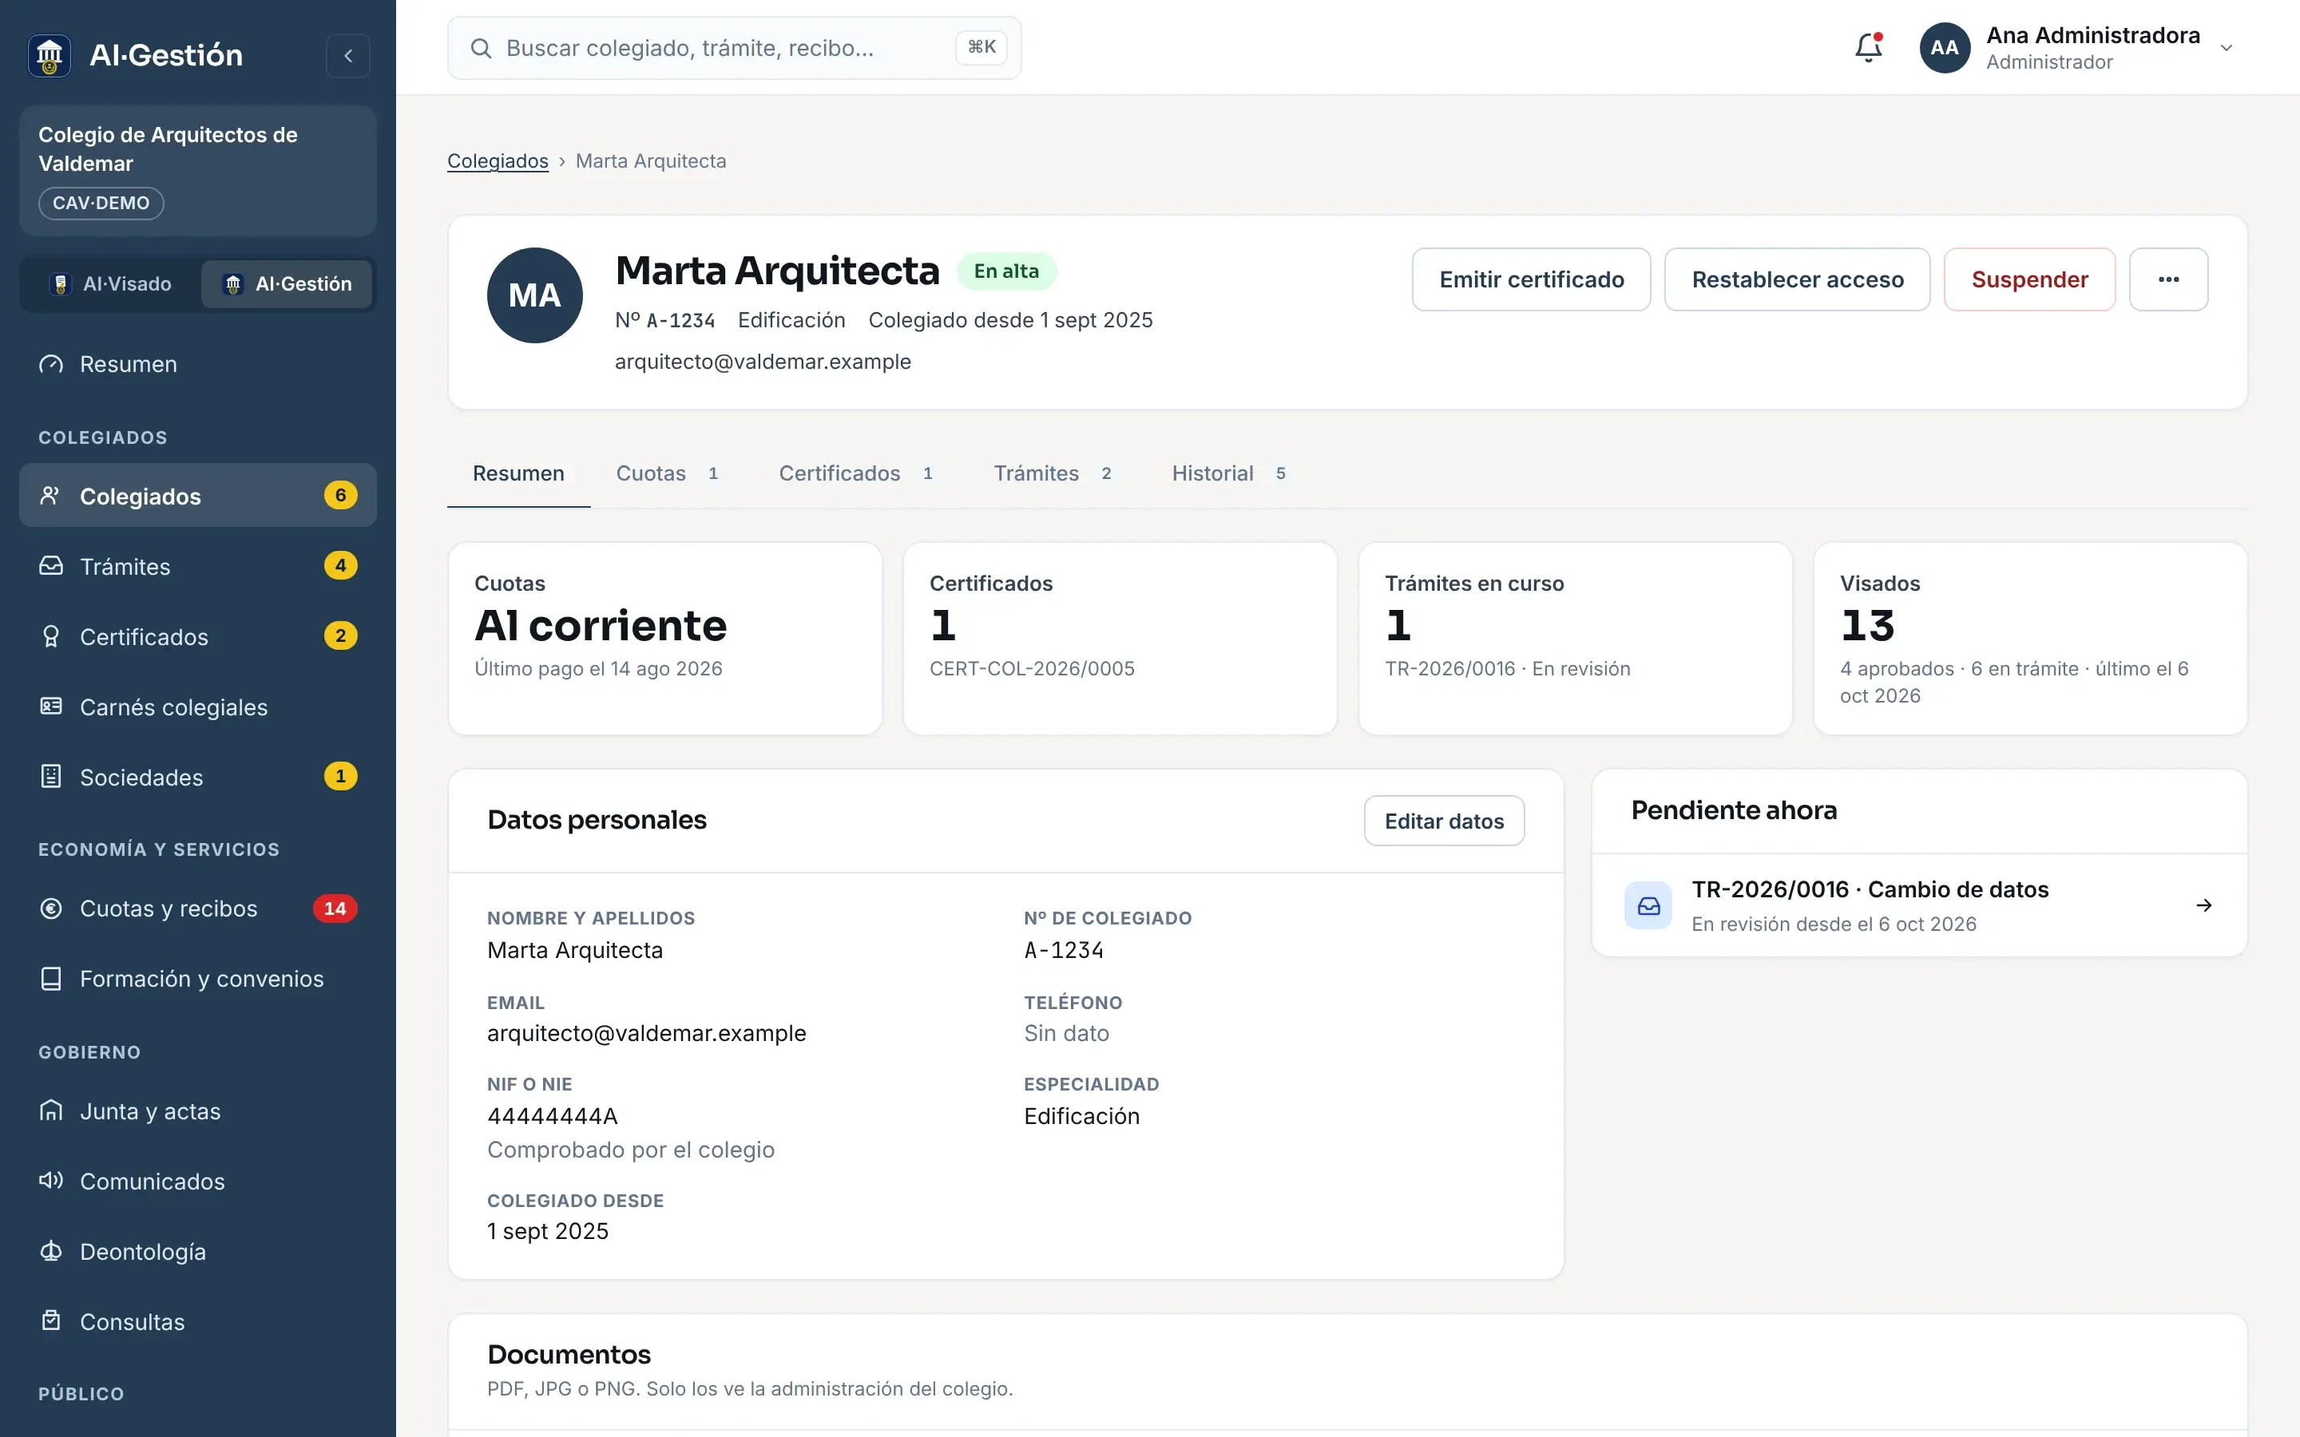
Task: Open the three-dots more actions menu
Action: [x=2168, y=279]
